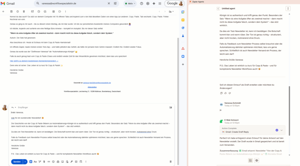Attach a file using the paperclip icon

tap(44, 162)
